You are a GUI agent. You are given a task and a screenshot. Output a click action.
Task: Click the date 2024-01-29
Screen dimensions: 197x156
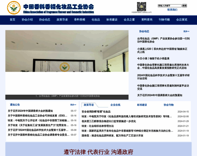[183, 121]
